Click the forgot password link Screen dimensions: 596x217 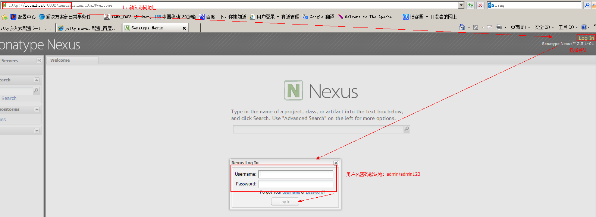coord(314,192)
